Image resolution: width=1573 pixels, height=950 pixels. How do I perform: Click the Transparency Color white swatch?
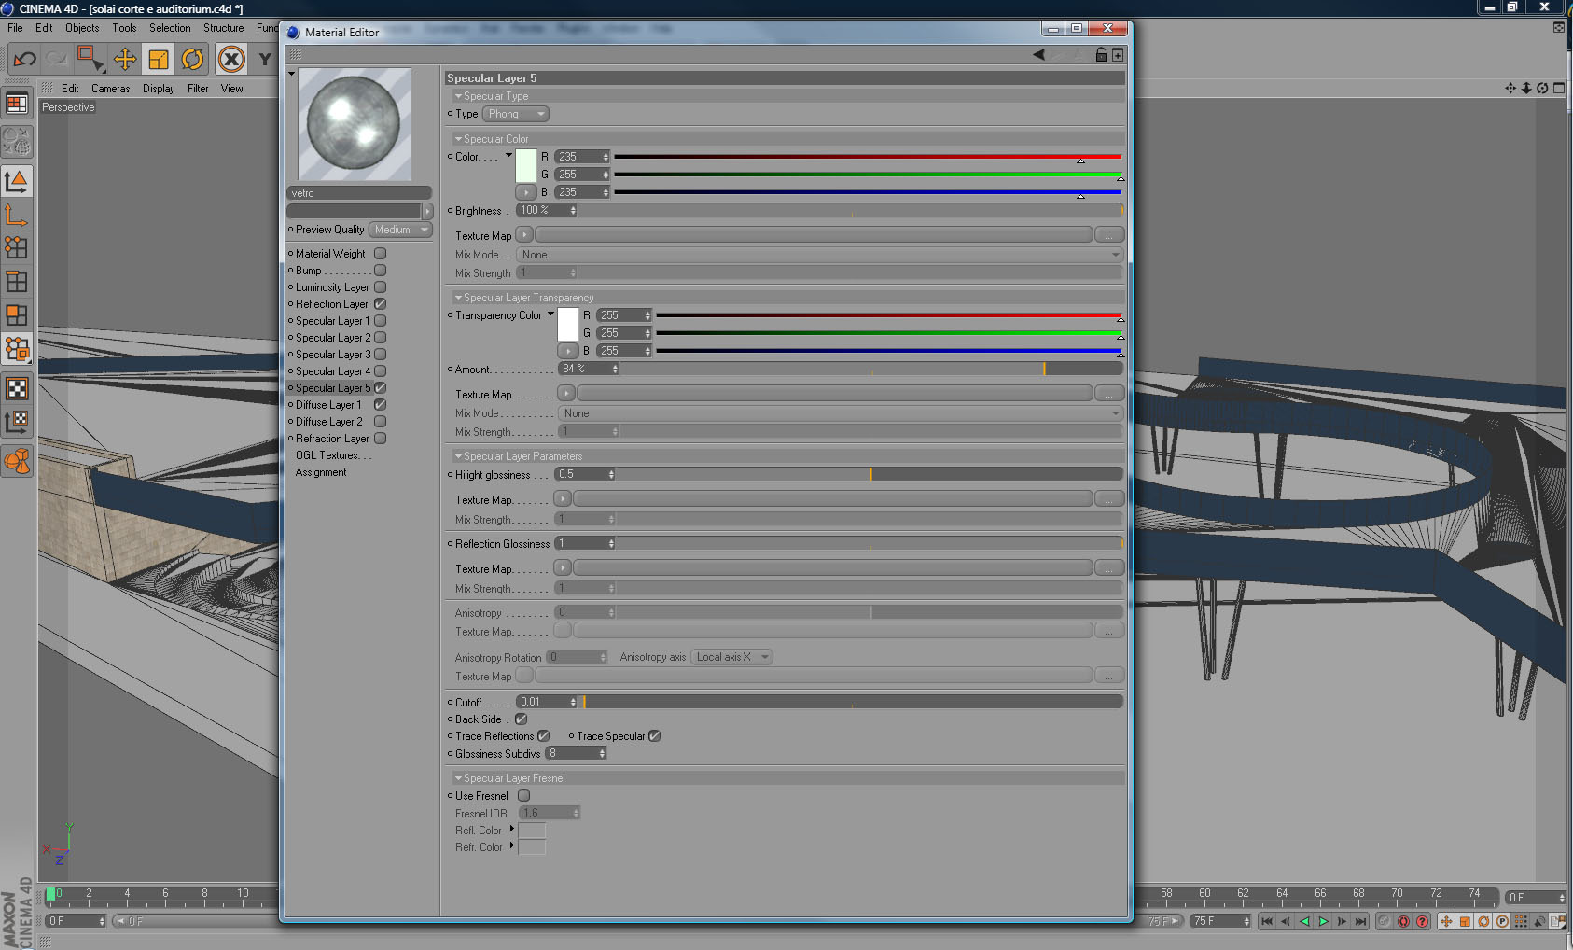(568, 324)
